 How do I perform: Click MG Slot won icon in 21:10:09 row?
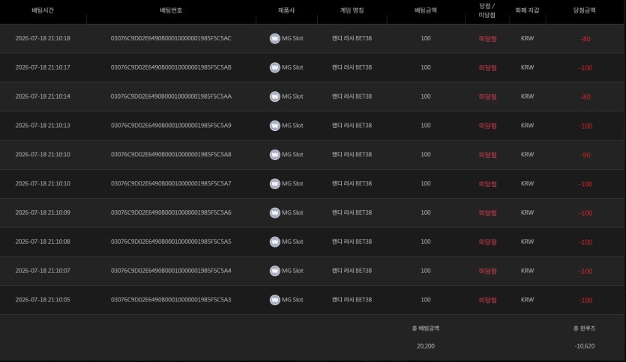274,212
